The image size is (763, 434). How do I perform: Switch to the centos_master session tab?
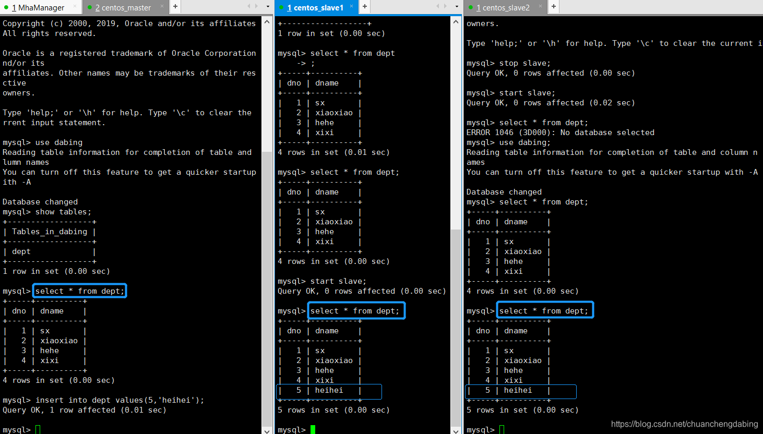click(125, 7)
